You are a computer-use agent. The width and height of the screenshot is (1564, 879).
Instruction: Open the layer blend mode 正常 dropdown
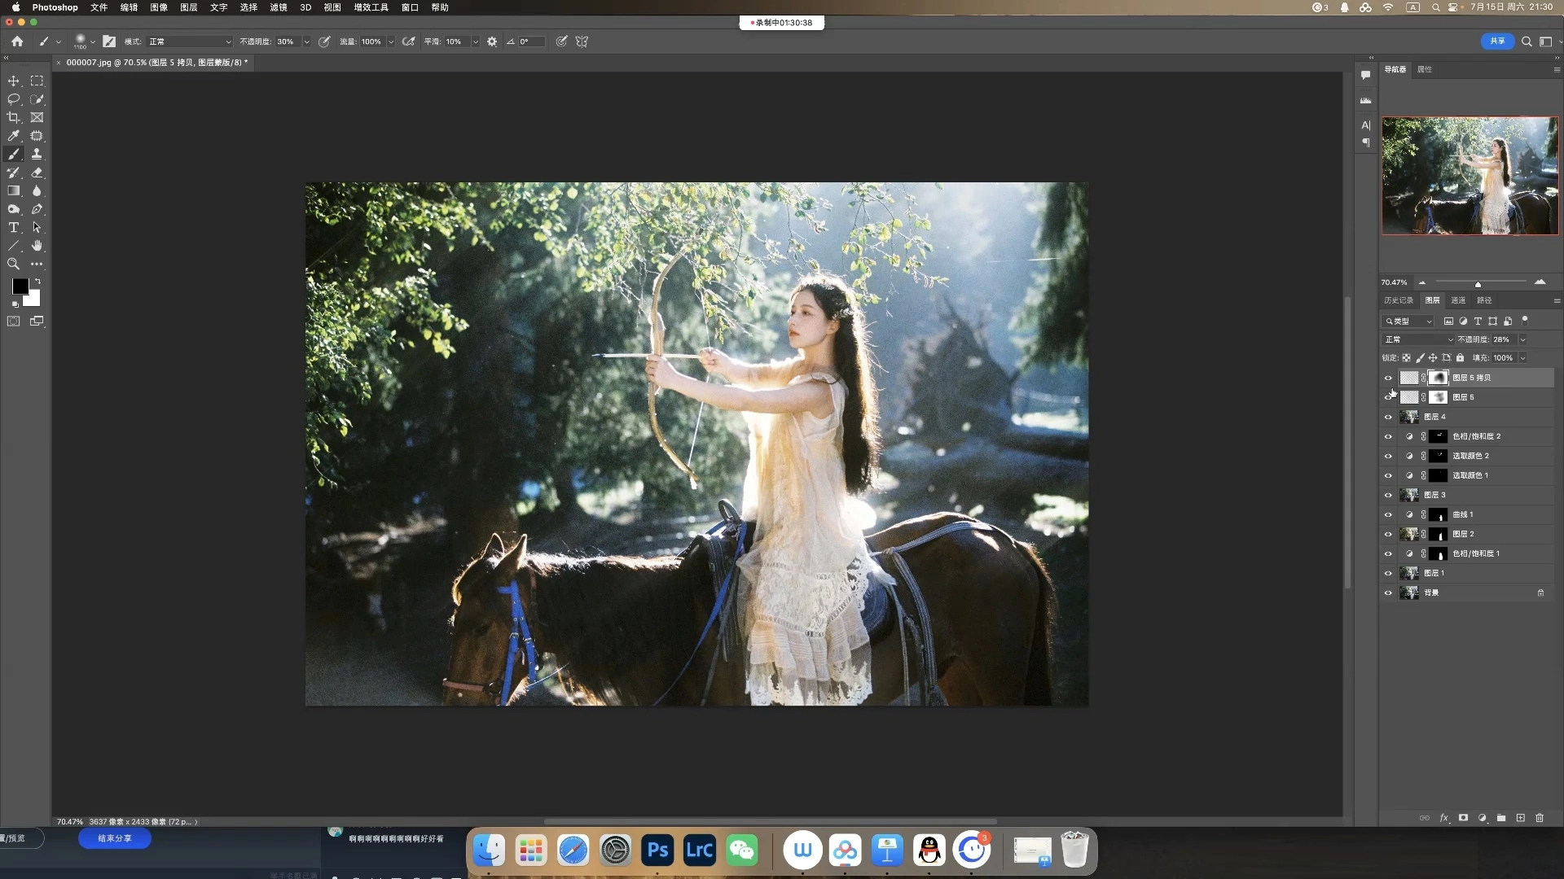coord(1418,339)
